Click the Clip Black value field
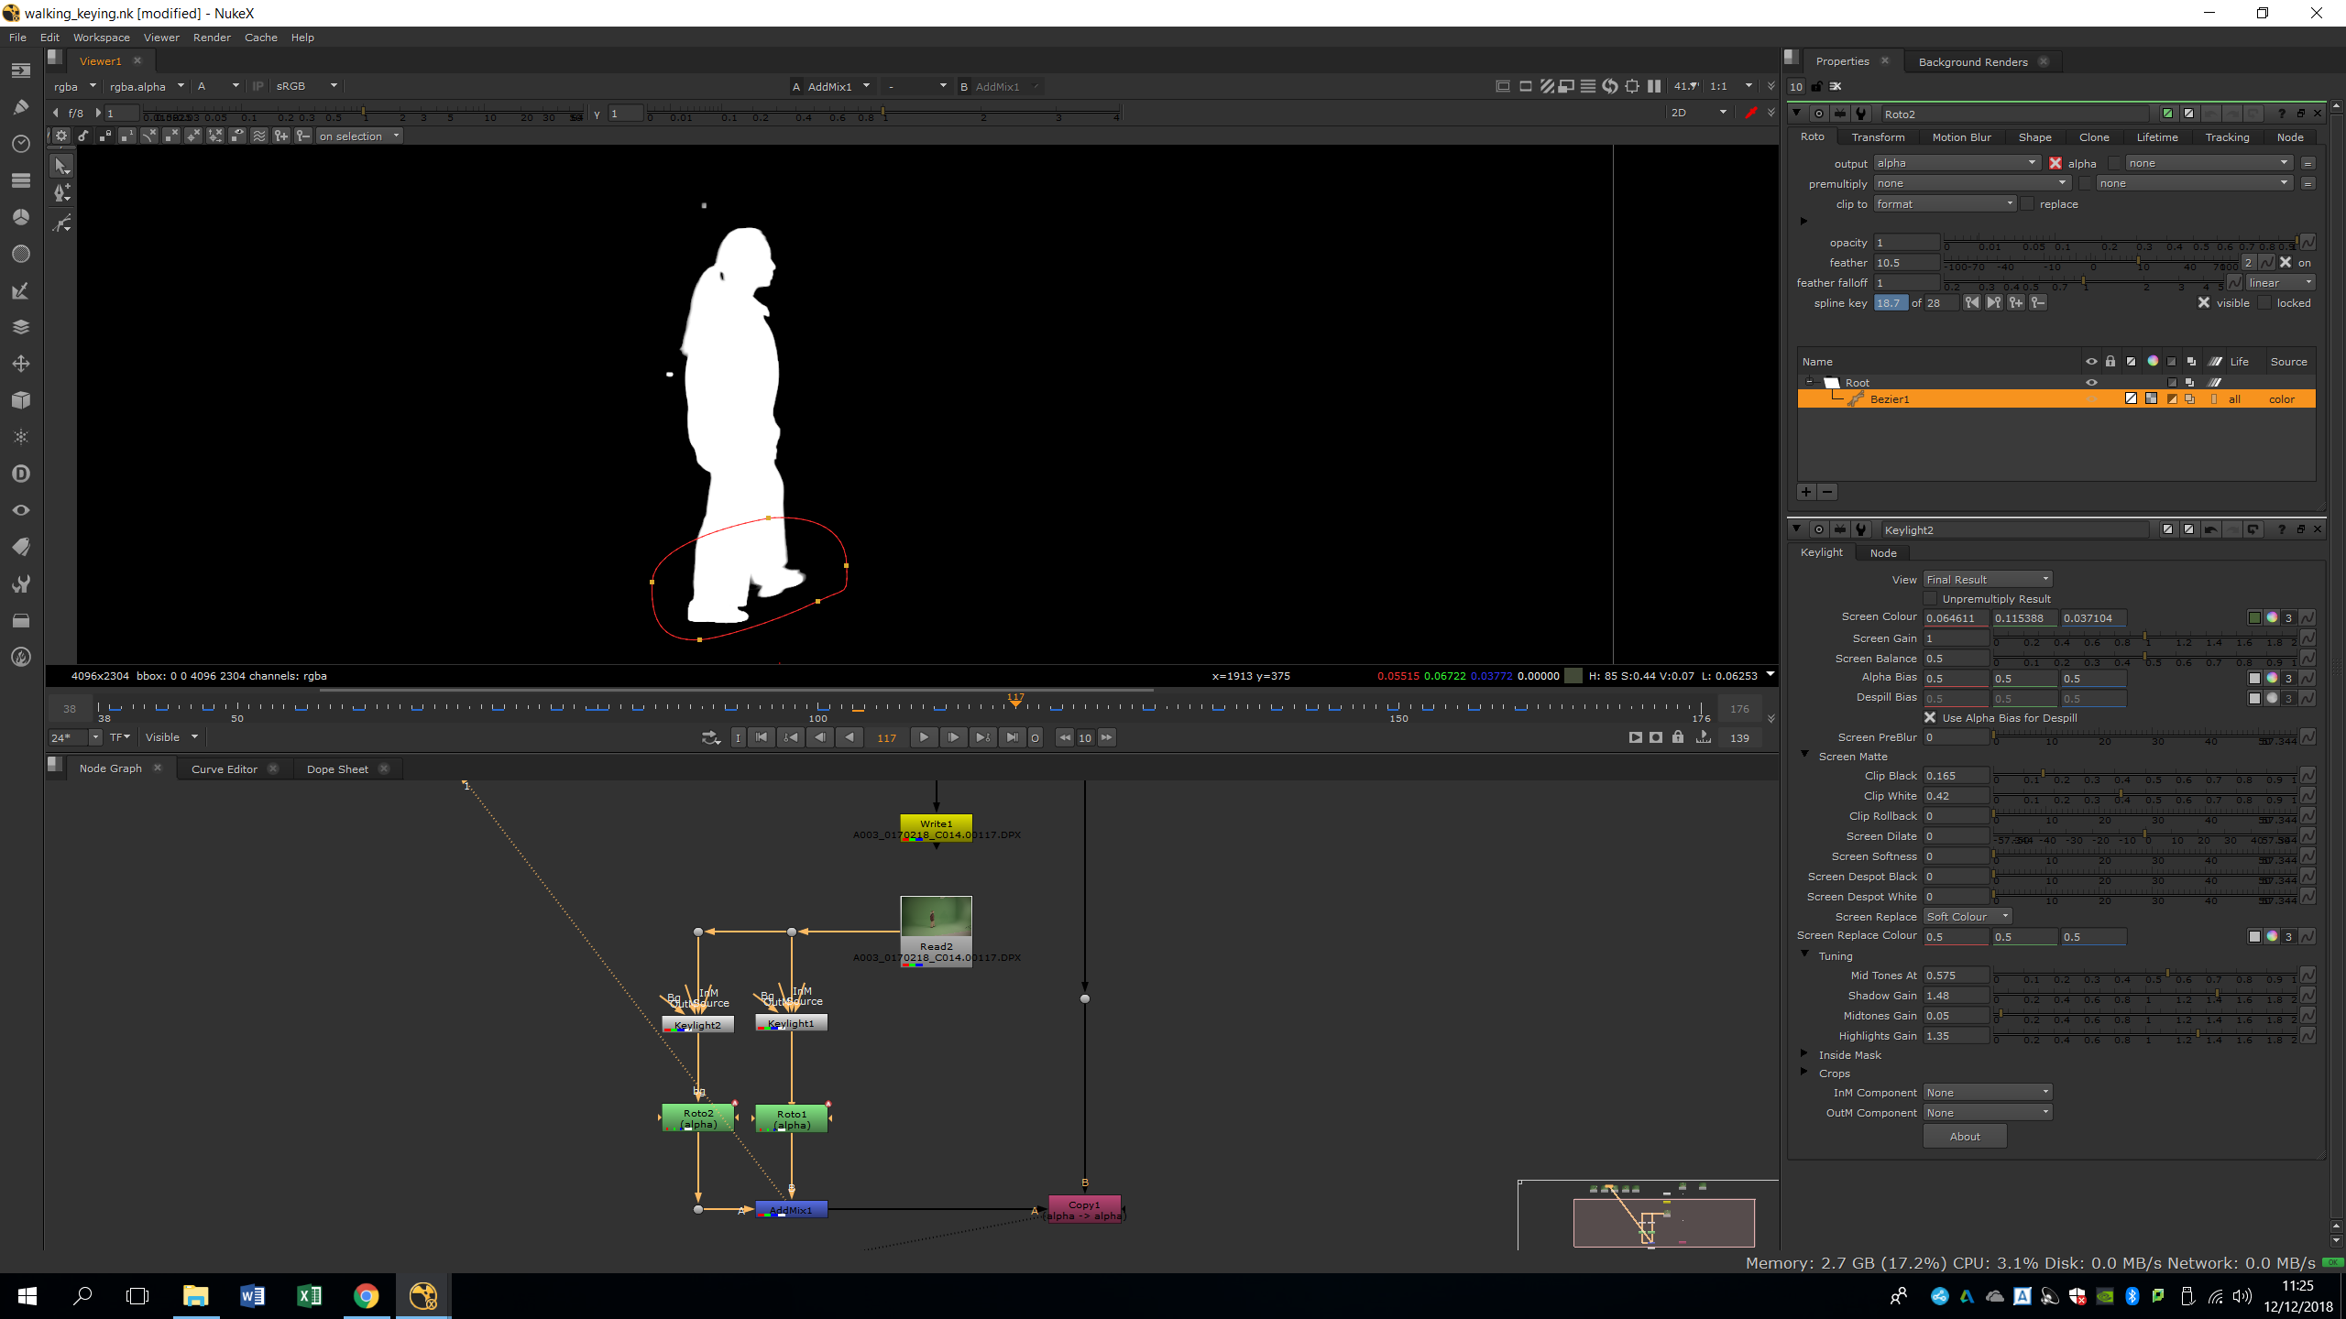 pyautogui.click(x=1955, y=776)
